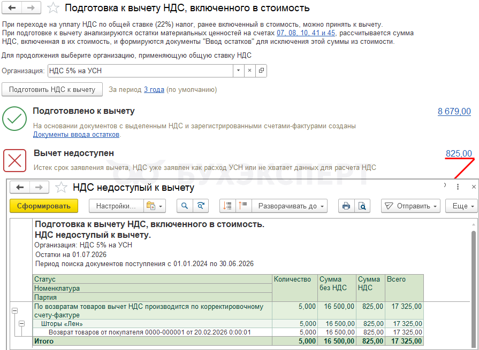Collapse all report groups icon

[227, 206]
